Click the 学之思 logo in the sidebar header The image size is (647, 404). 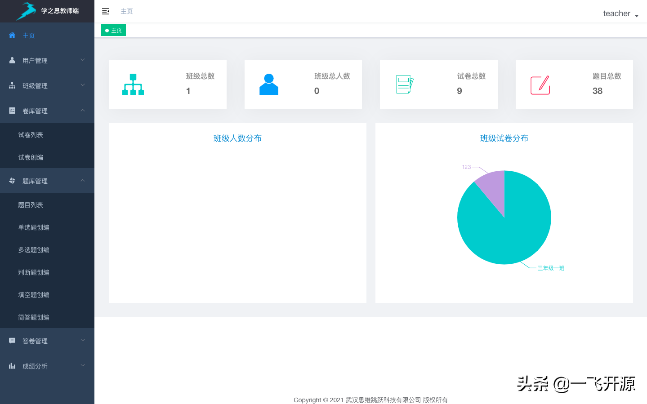(26, 11)
